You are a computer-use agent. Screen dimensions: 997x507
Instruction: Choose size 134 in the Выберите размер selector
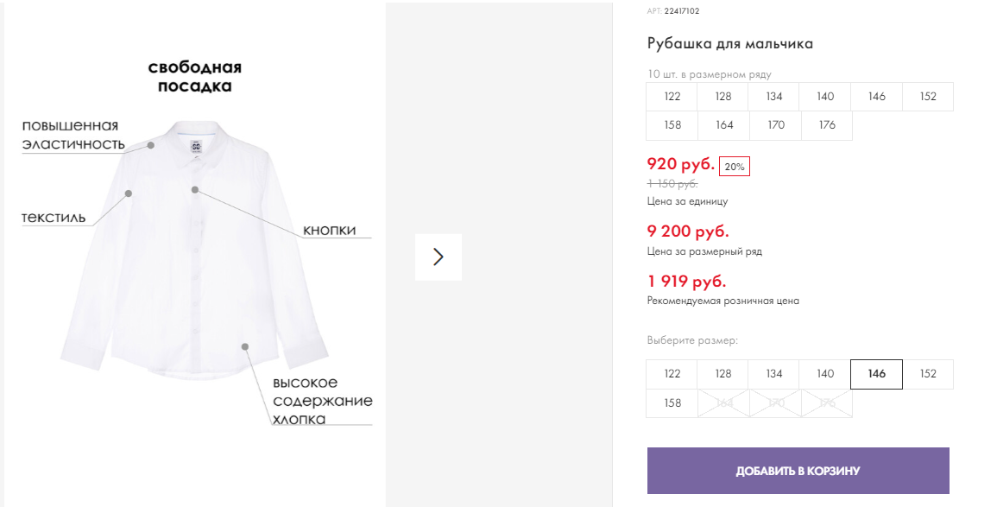point(774,374)
